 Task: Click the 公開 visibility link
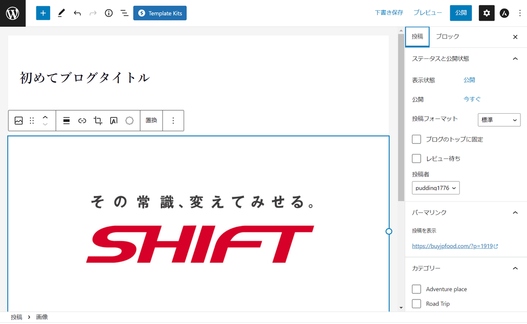pos(469,80)
